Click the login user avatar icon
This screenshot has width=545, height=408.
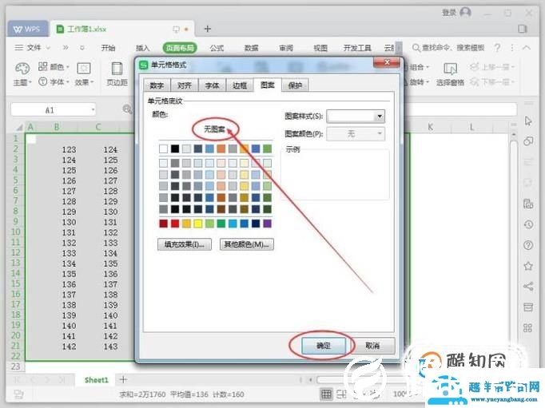(465, 13)
